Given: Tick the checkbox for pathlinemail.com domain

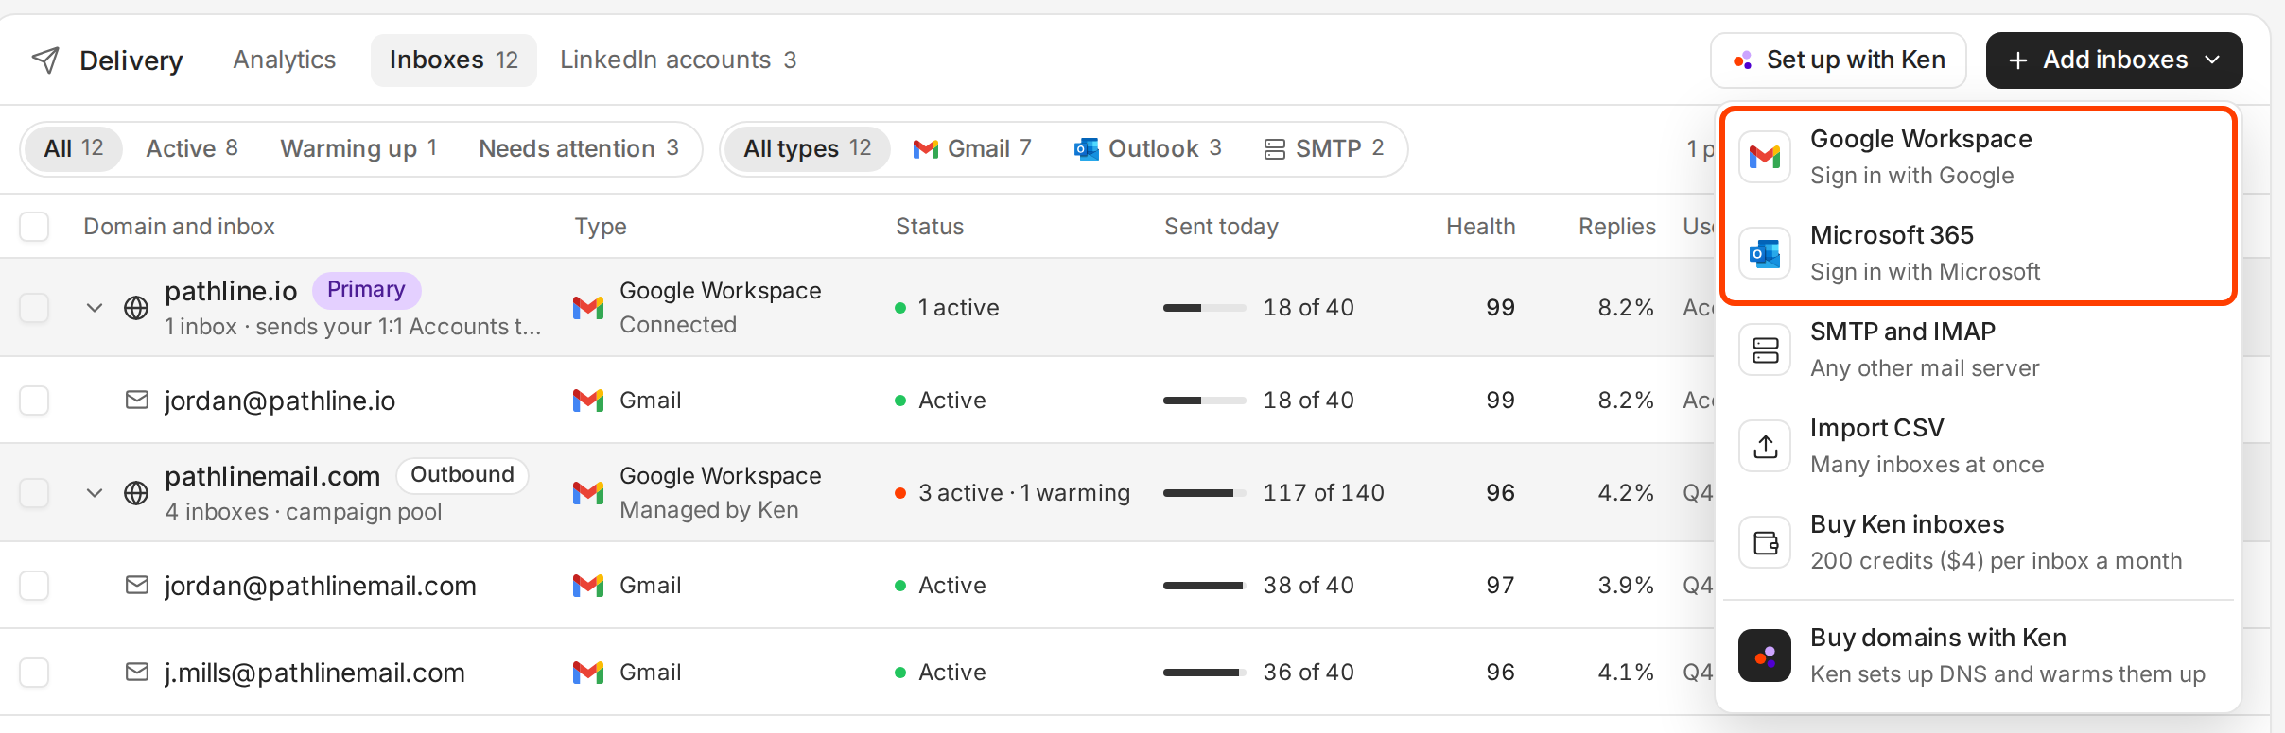Looking at the screenshot, I should point(34,493).
